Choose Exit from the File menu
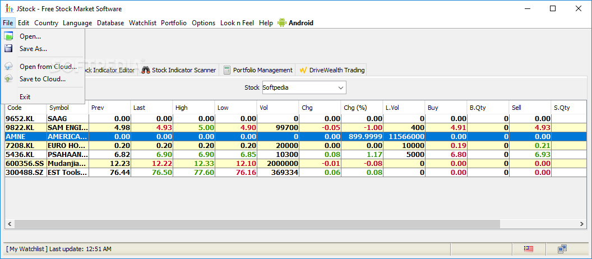Image resolution: width=592 pixels, height=259 pixels. click(43, 96)
